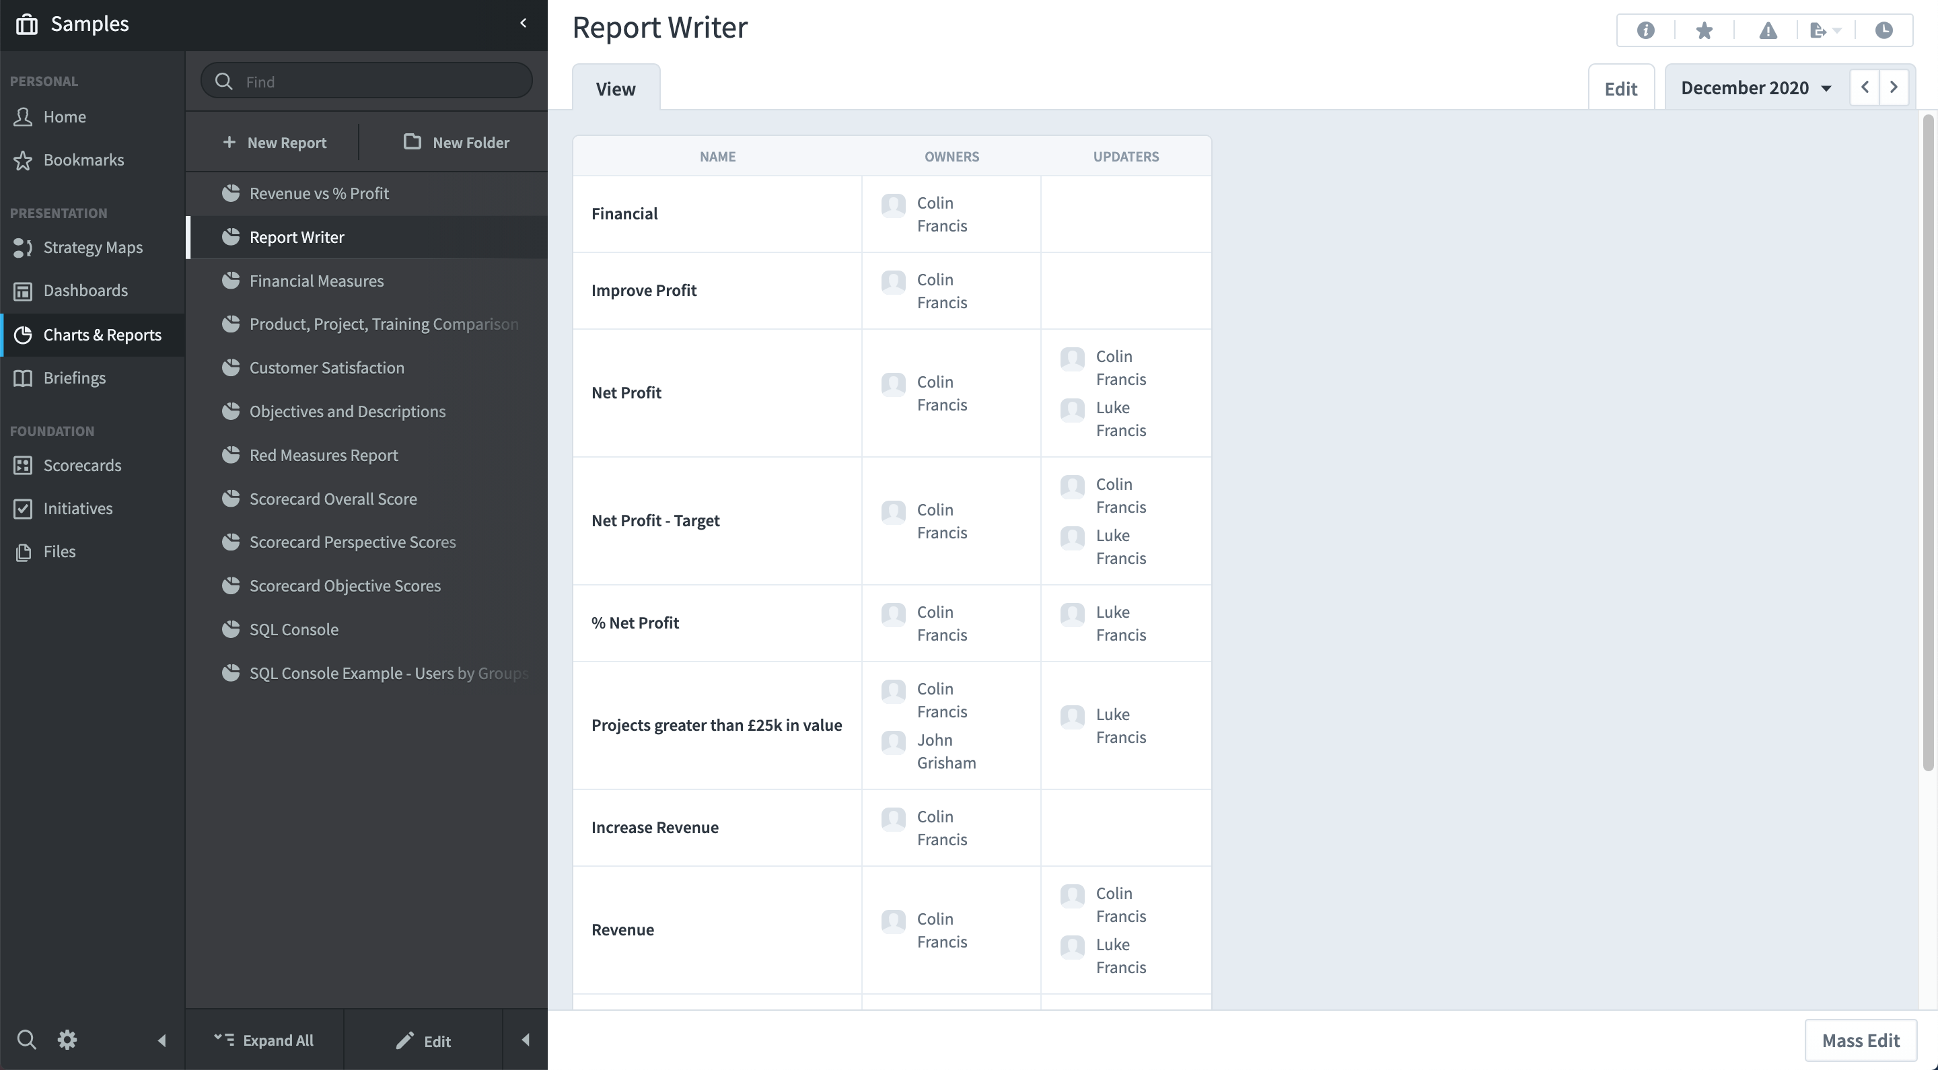Select Charts & Reports
Viewport: 1938px width, 1070px height.
93,335
